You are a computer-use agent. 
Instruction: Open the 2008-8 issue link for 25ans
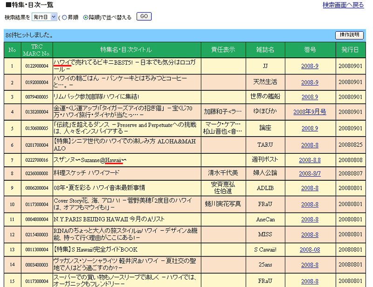pyautogui.click(x=310, y=265)
